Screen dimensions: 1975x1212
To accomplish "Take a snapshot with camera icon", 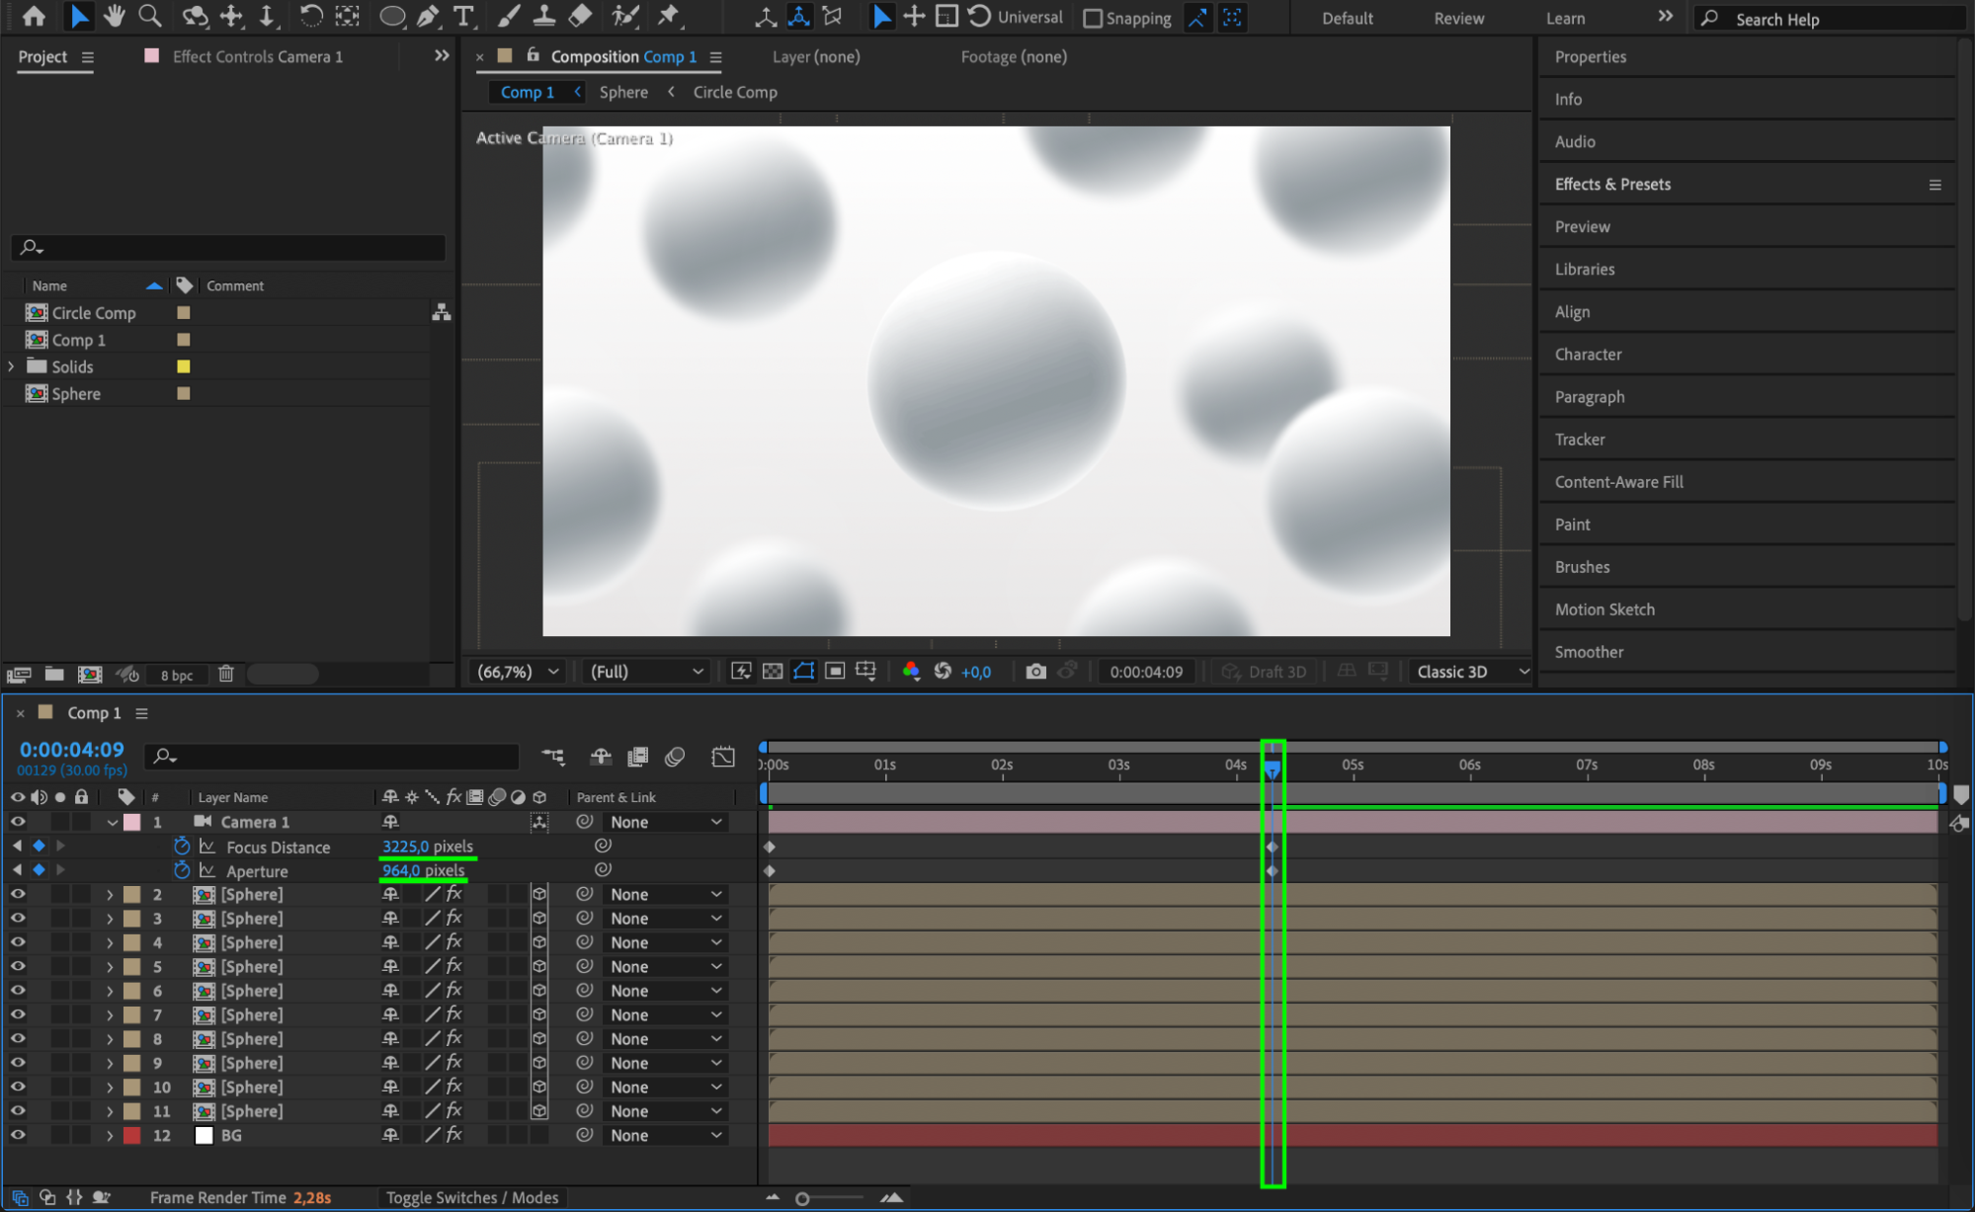I will click(x=1035, y=672).
